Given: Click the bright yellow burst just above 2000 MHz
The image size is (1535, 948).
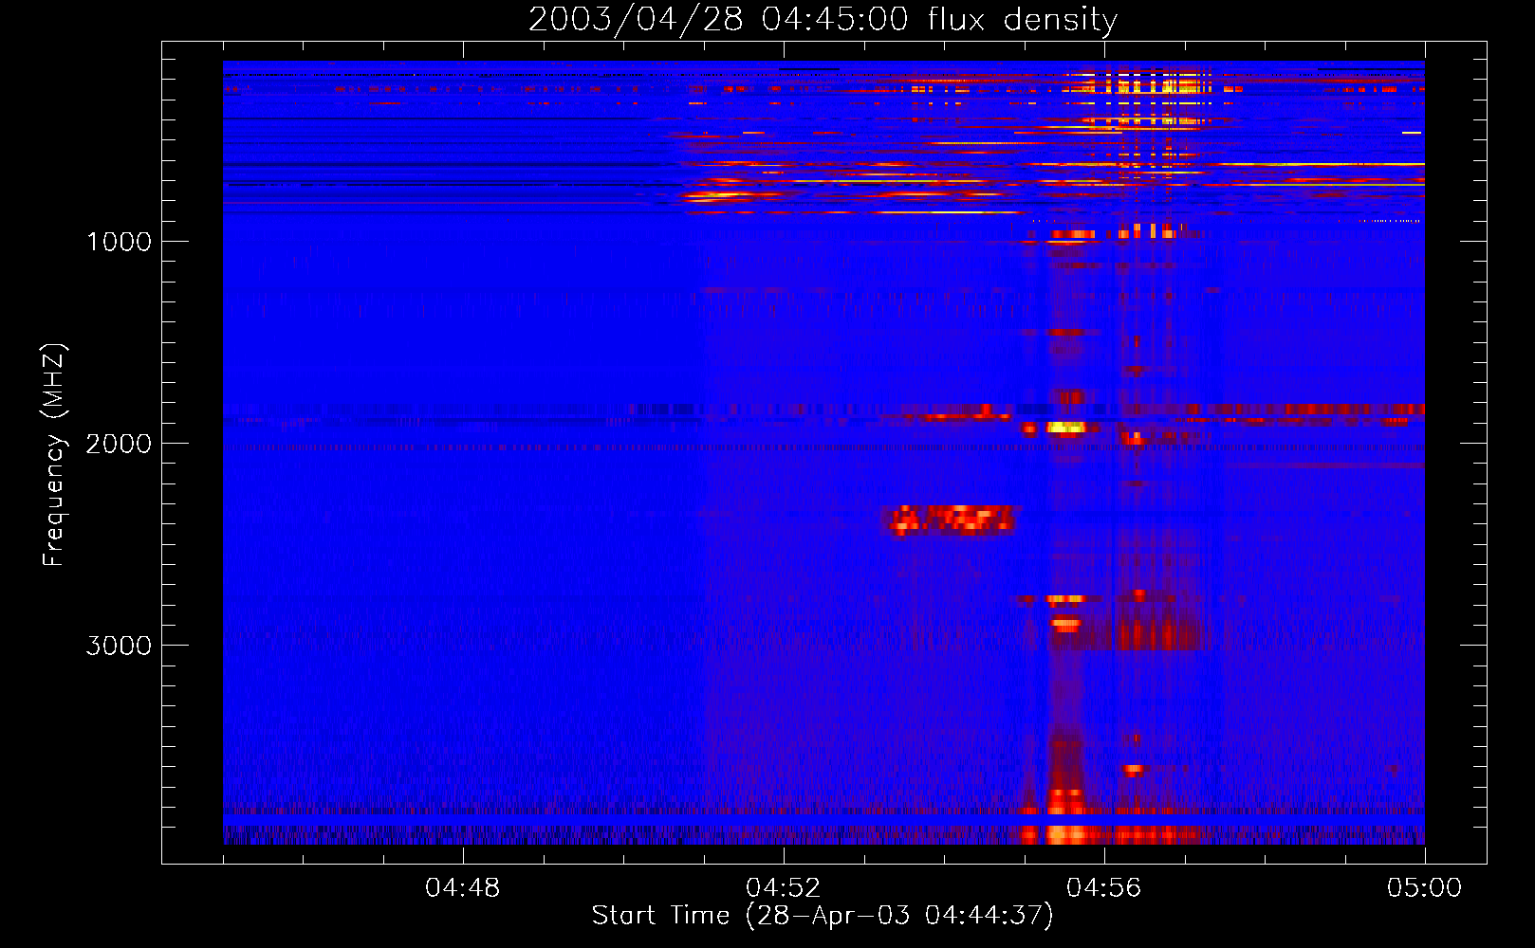Looking at the screenshot, I should tap(1065, 428).
